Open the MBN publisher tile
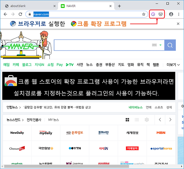This screenshot has width=184, height=169. pos(161,133)
